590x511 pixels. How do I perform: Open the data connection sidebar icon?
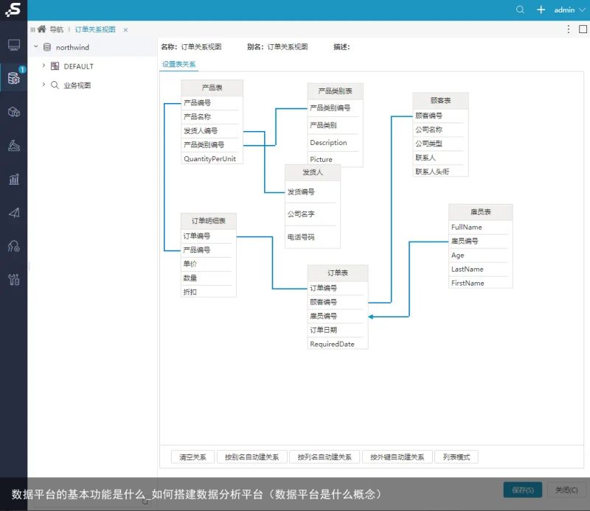tap(14, 78)
